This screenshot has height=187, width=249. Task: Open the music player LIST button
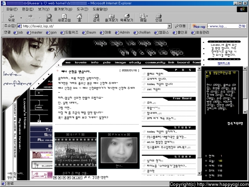pyautogui.click(x=77, y=178)
